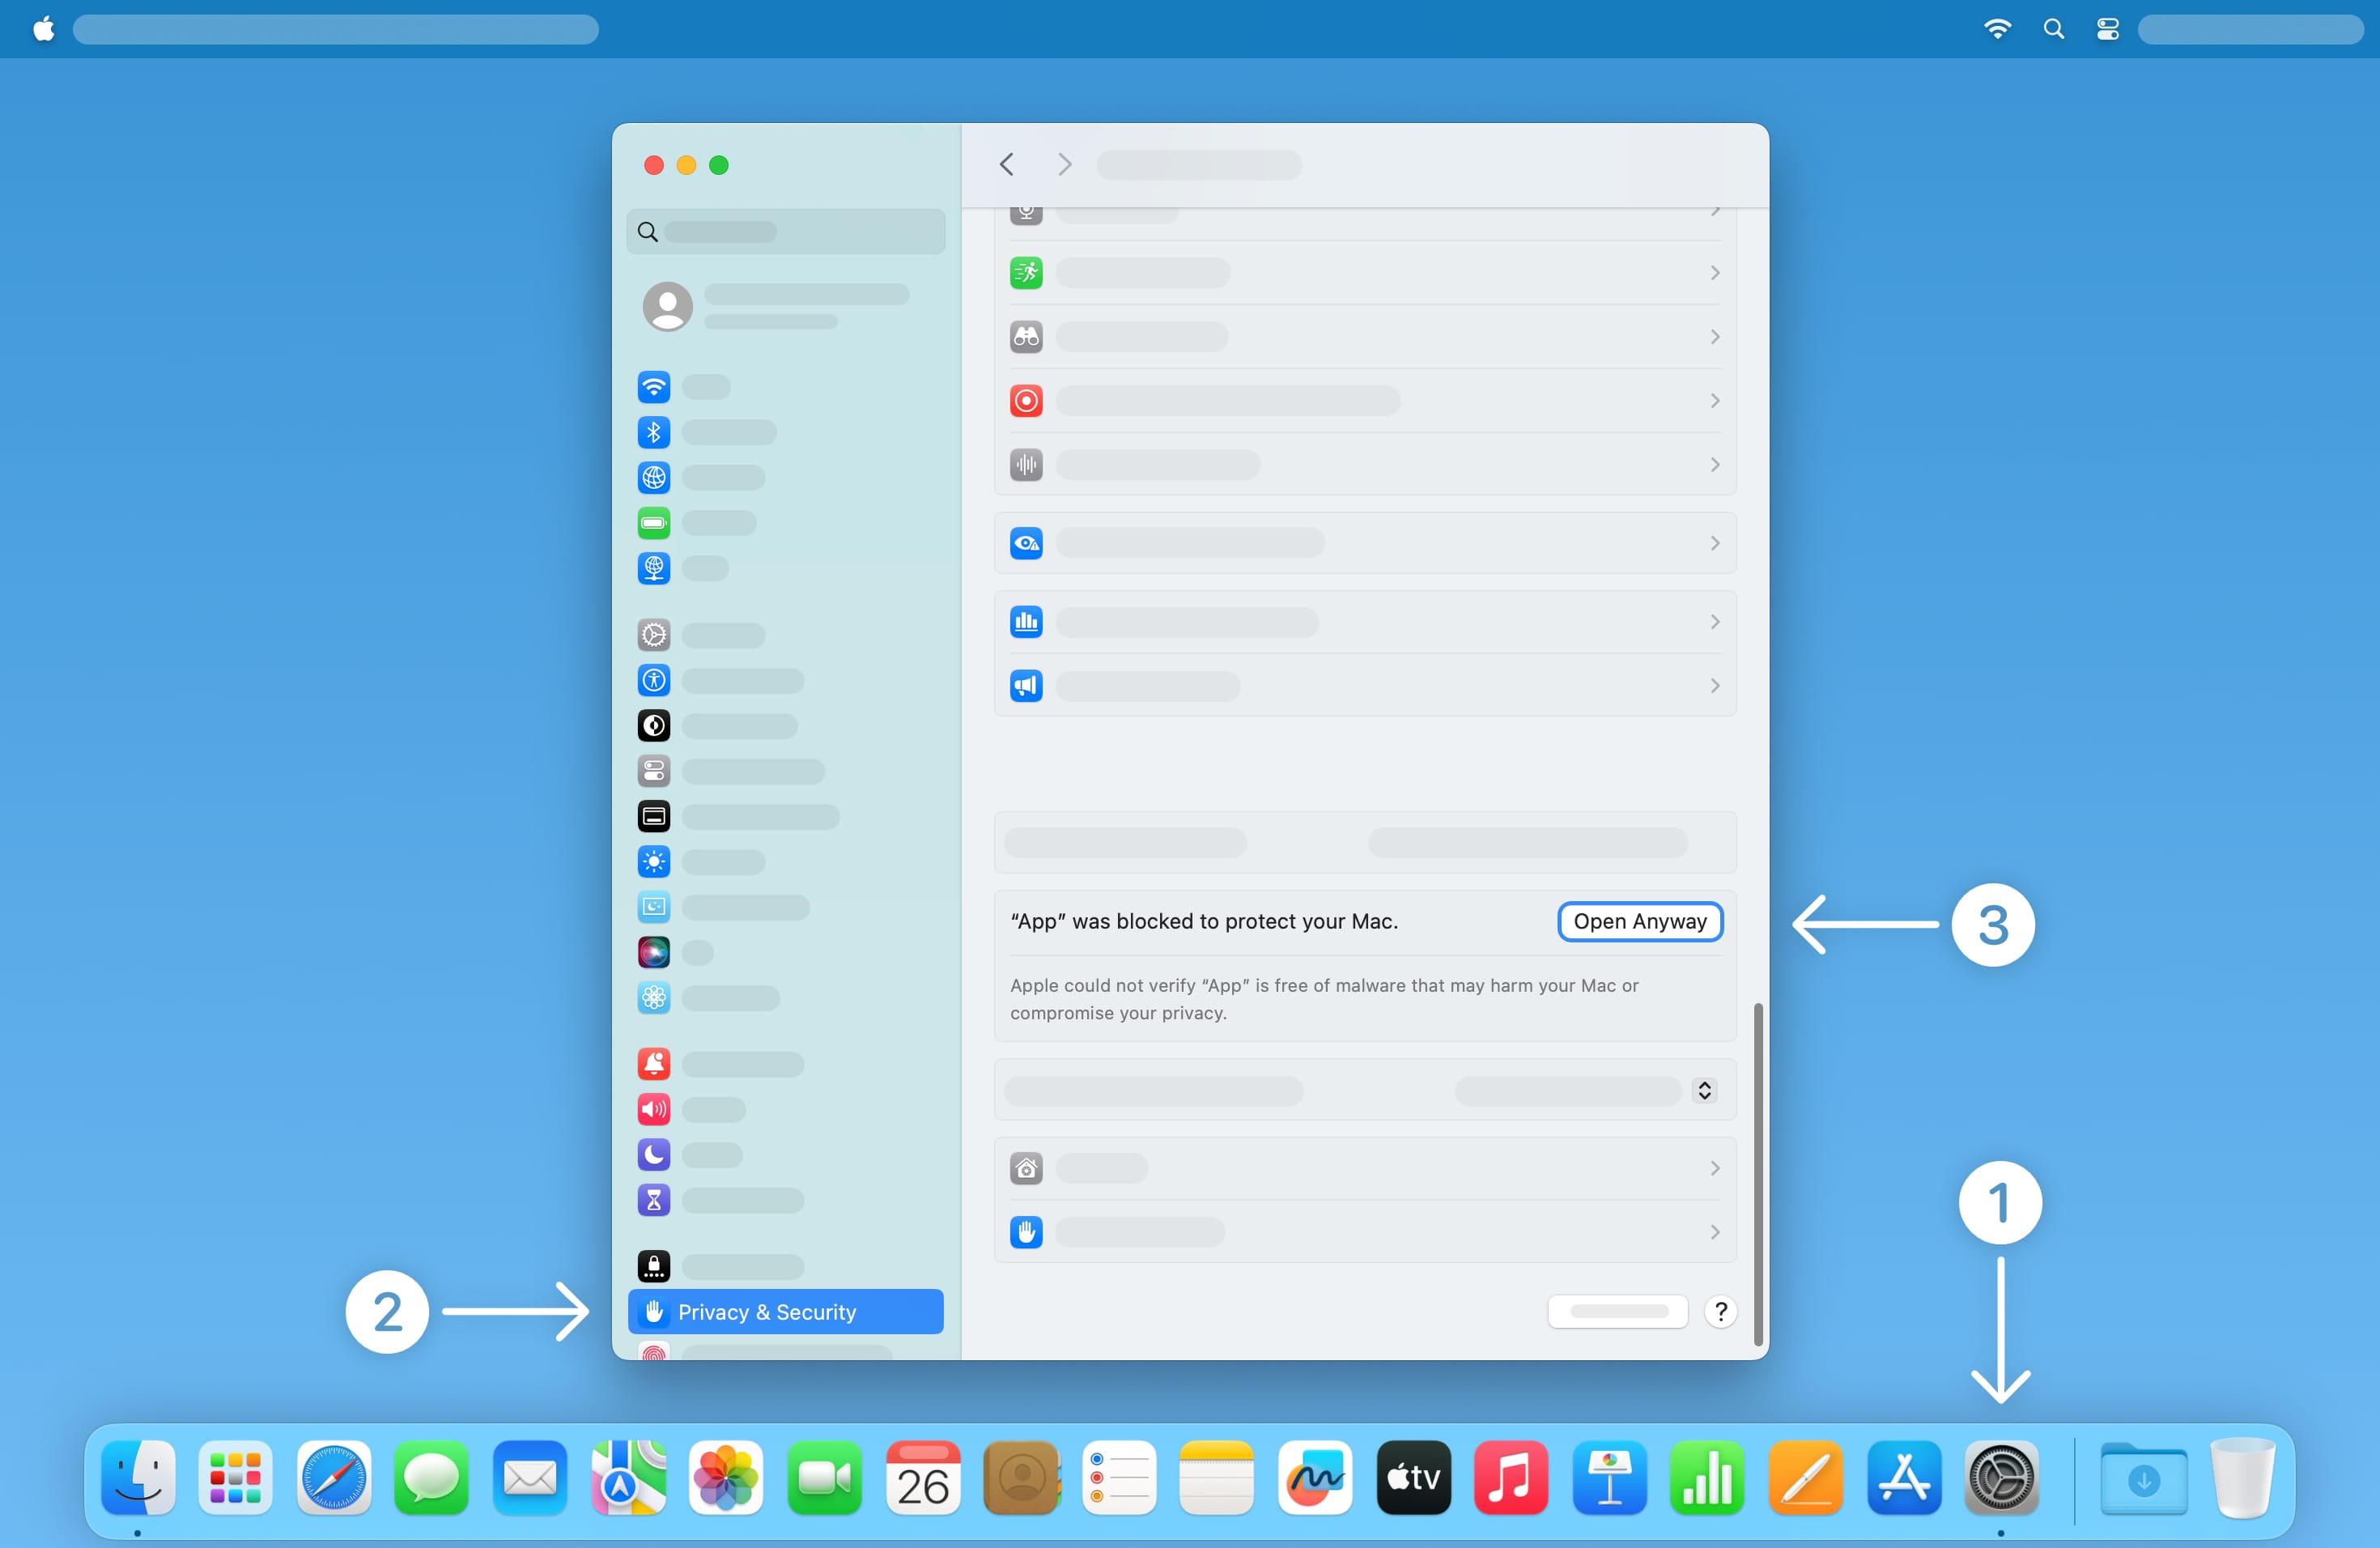The height and width of the screenshot is (1548, 2380).
Task: Click the question mark help button
Action: [x=1720, y=1311]
